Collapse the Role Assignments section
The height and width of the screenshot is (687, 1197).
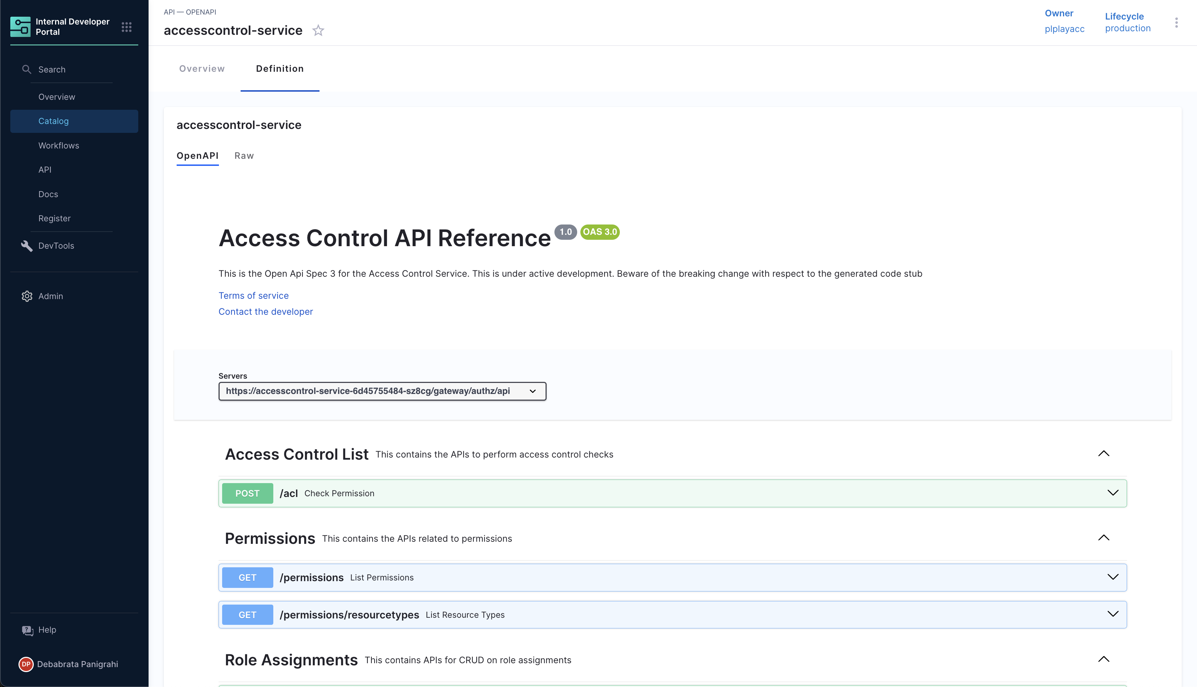click(x=1103, y=659)
